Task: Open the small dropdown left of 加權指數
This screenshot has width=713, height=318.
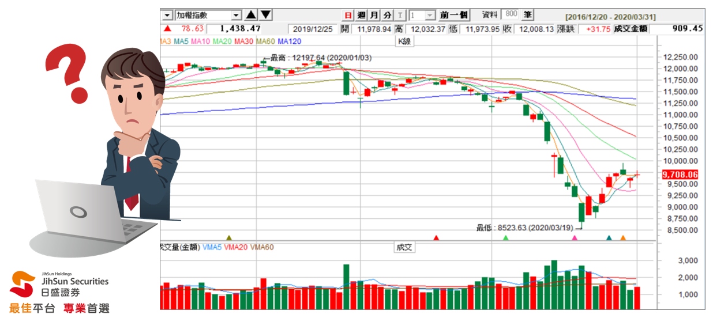Action: tap(167, 16)
